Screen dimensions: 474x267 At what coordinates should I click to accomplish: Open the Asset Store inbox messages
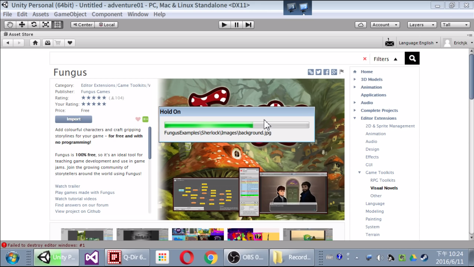tap(389, 43)
